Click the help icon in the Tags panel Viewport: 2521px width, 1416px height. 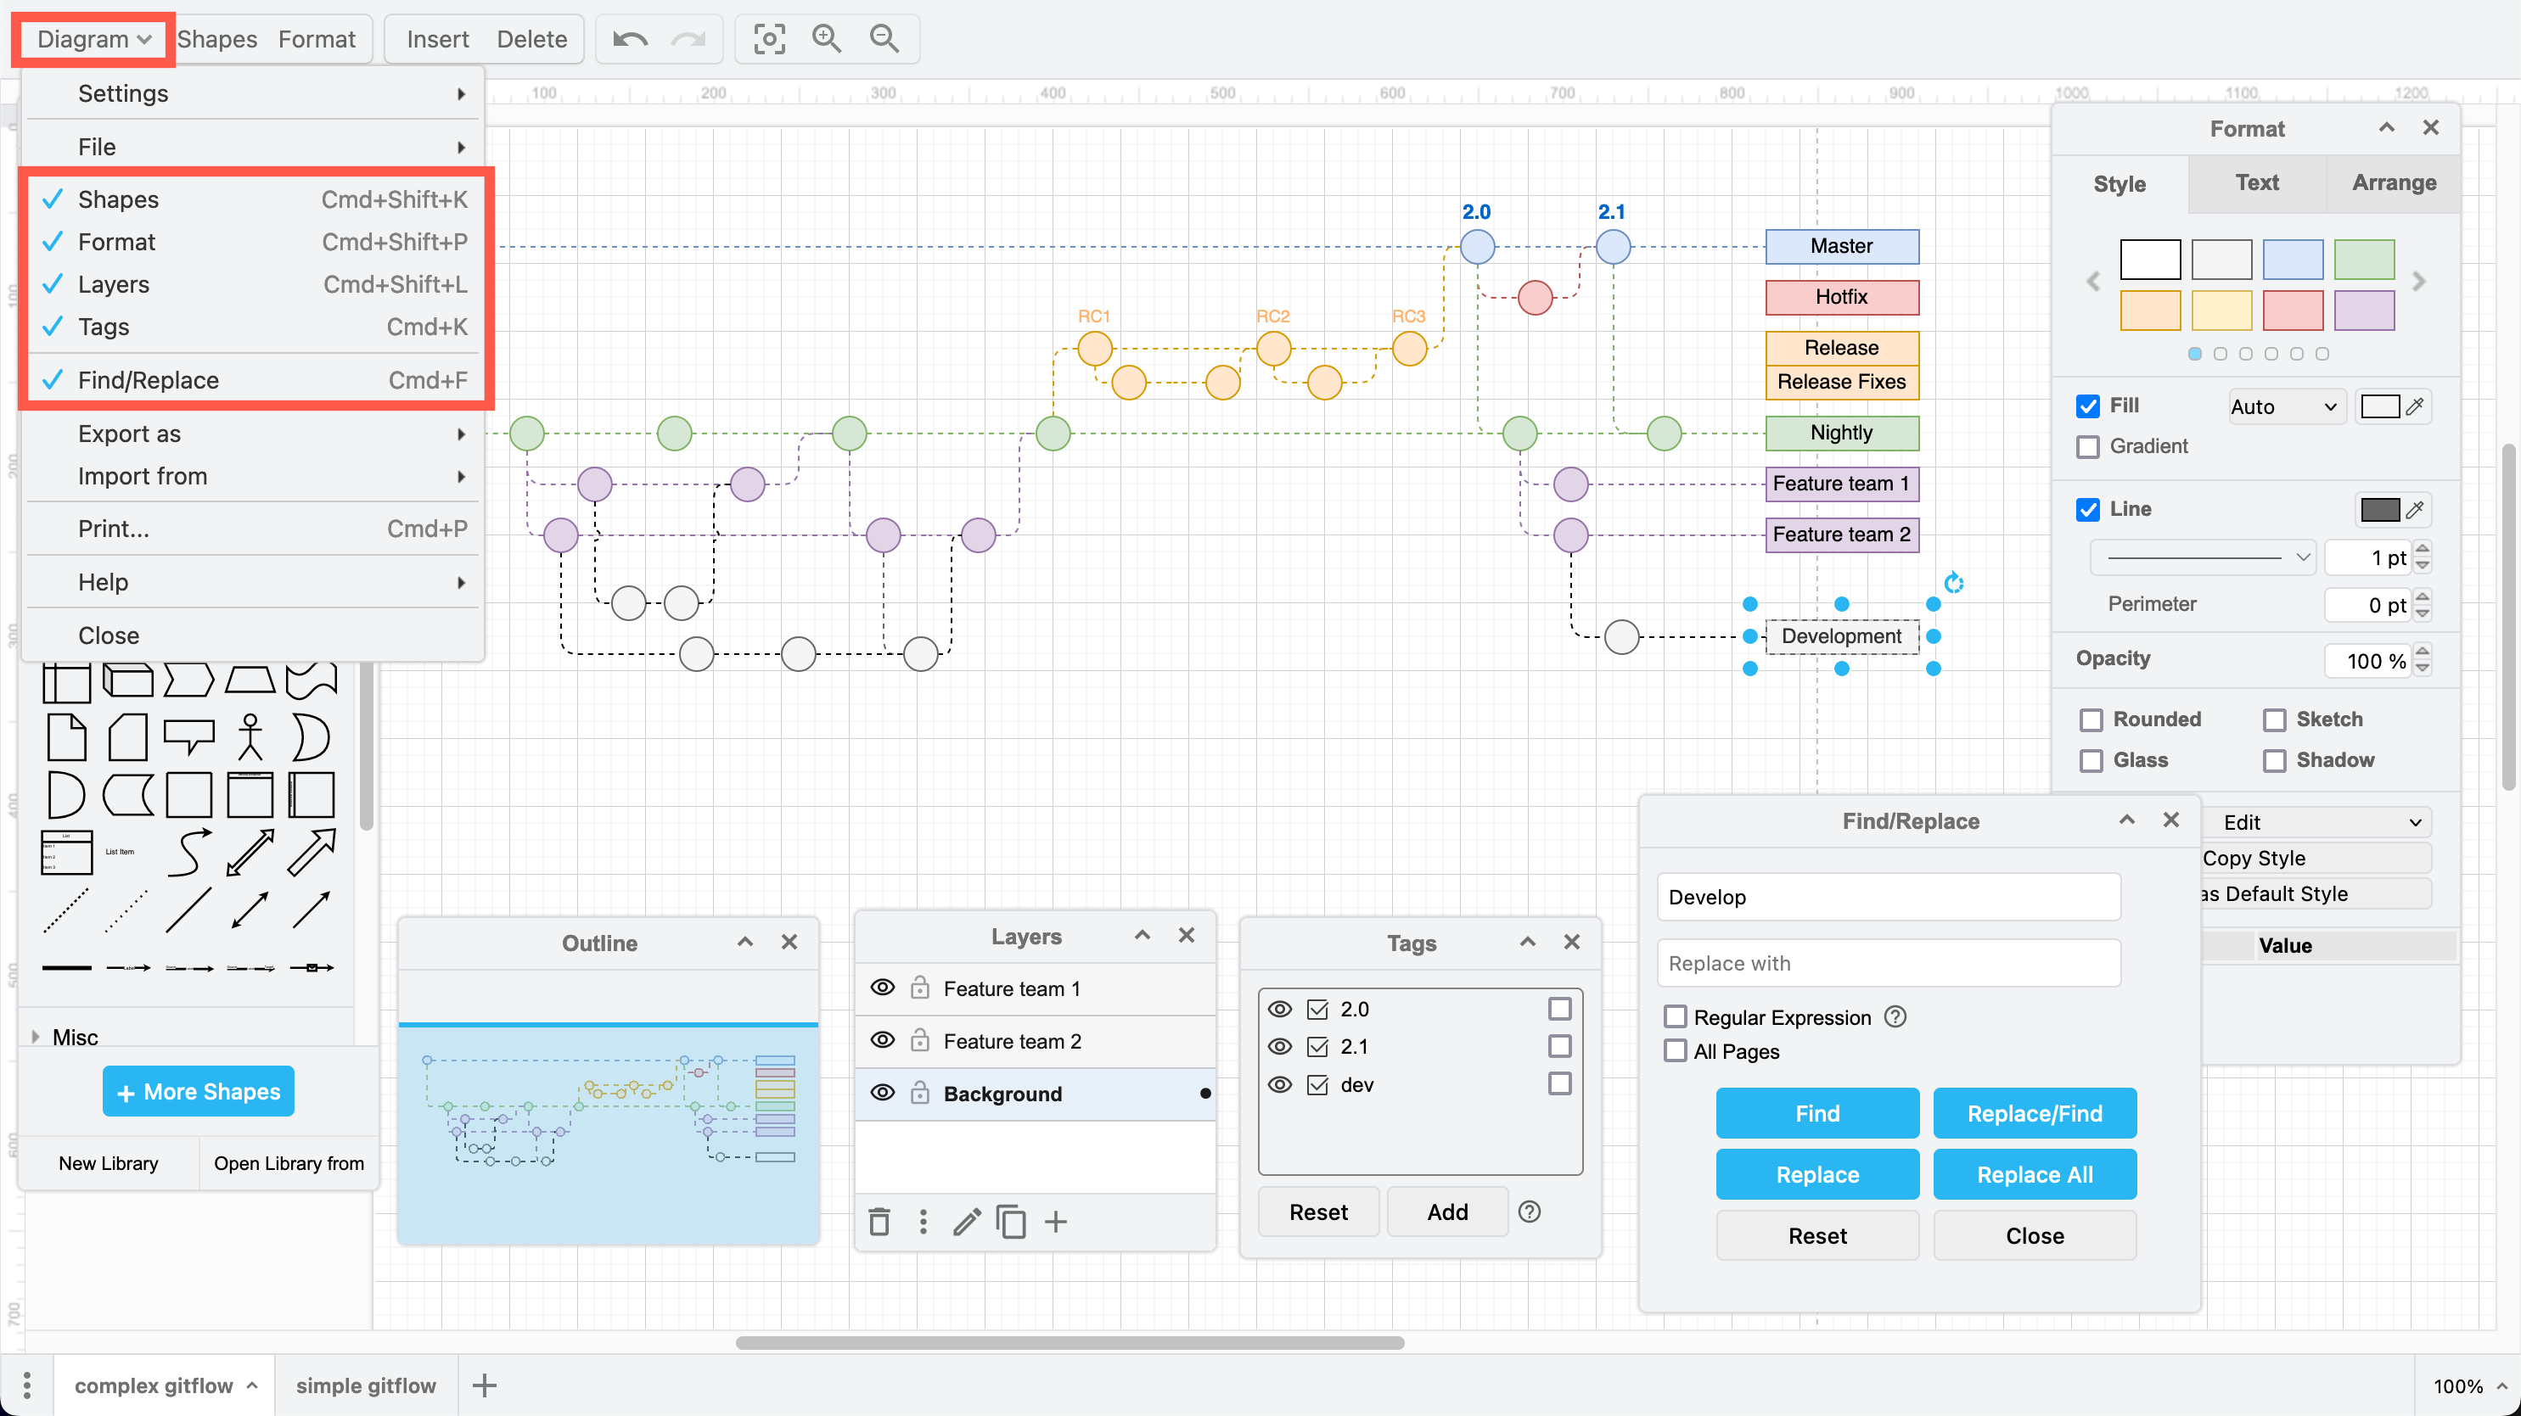pyautogui.click(x=1530, y=1212)
